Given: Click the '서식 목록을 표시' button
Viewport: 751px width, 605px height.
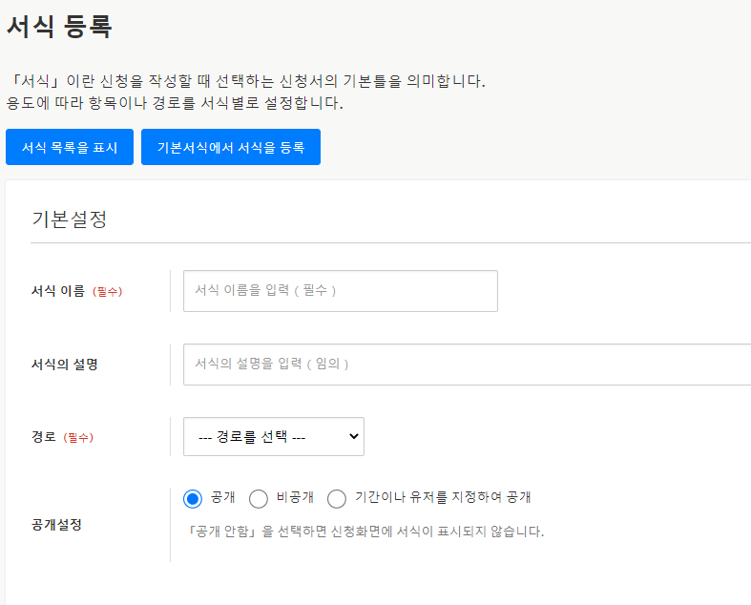Looking at the screenshot, I should (x=70, y=147).
